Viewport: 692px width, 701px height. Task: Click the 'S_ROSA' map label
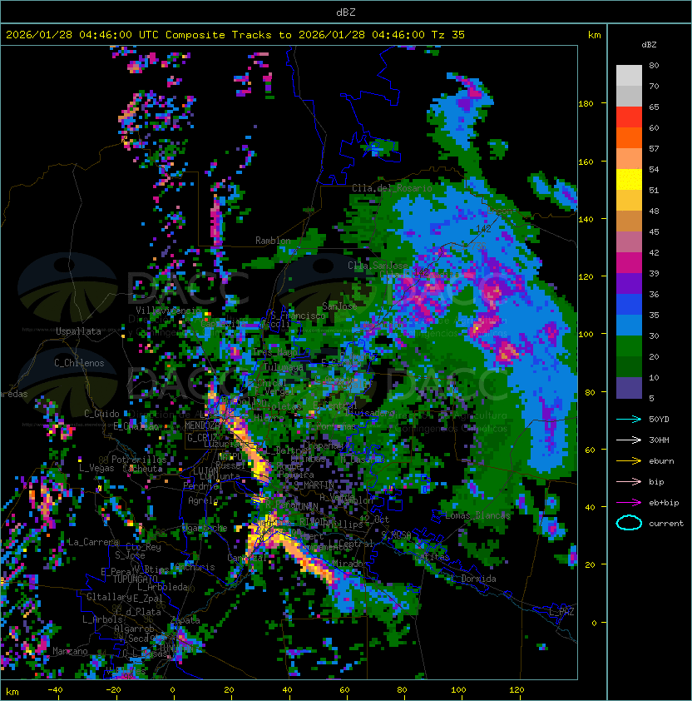pos(396,534)
